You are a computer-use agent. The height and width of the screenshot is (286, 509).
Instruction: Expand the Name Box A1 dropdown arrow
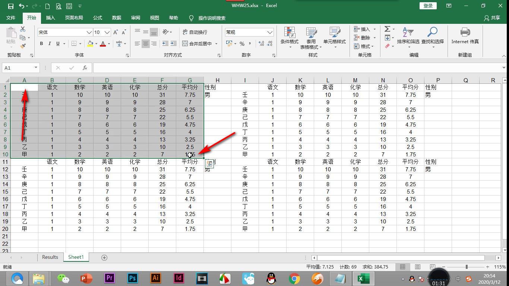[36, 68]
